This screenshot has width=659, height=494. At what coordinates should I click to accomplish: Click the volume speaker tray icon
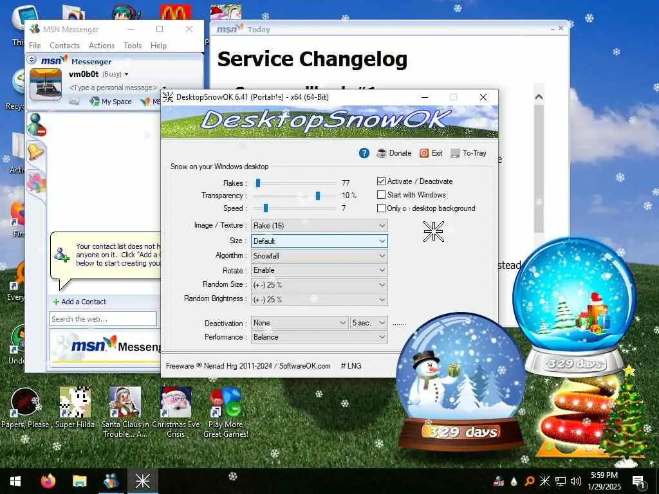(x=576, y=481)
